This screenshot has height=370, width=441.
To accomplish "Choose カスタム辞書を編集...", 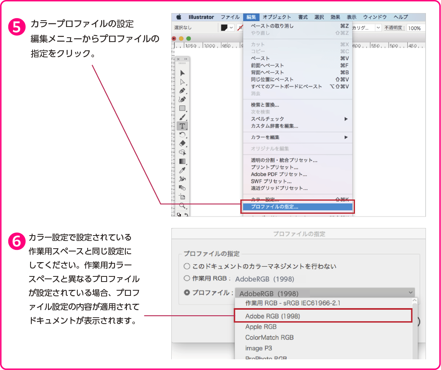I will (297, 126).
